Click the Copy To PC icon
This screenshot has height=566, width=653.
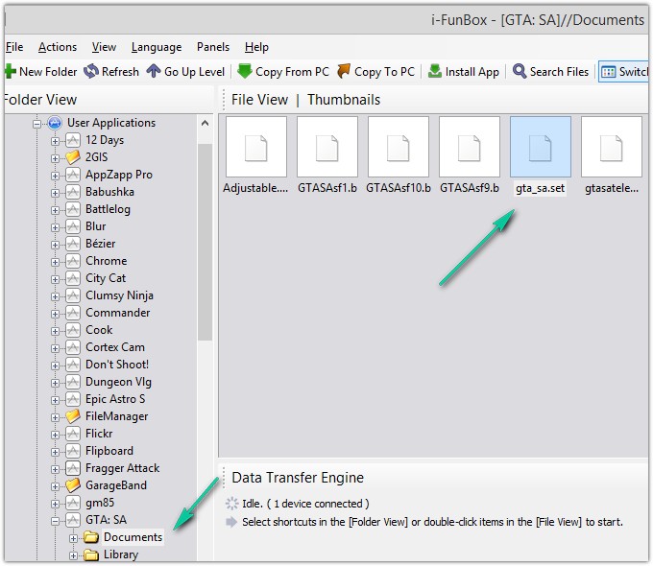[x=344, y=71]
